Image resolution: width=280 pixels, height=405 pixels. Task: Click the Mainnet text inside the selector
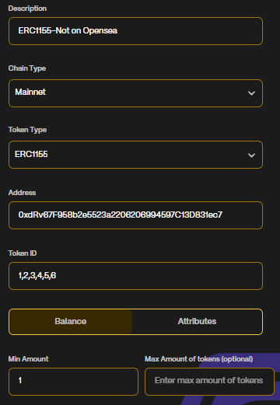click(30, 92)
